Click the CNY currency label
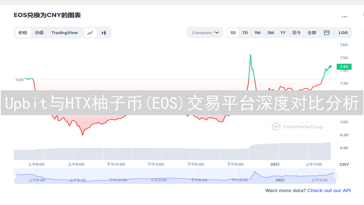364x205 pixels. [x=344, y=164]
